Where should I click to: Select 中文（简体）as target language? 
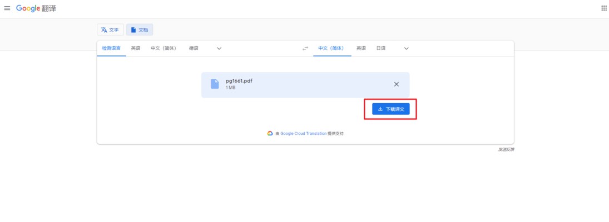click(x=331, y=48)
